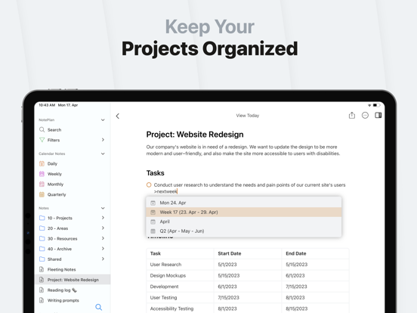This screenshot has height=313, width=417.
Task: Click the 30 - Resources folder icon
Action: pyautogui.click(x=42, y=238)
